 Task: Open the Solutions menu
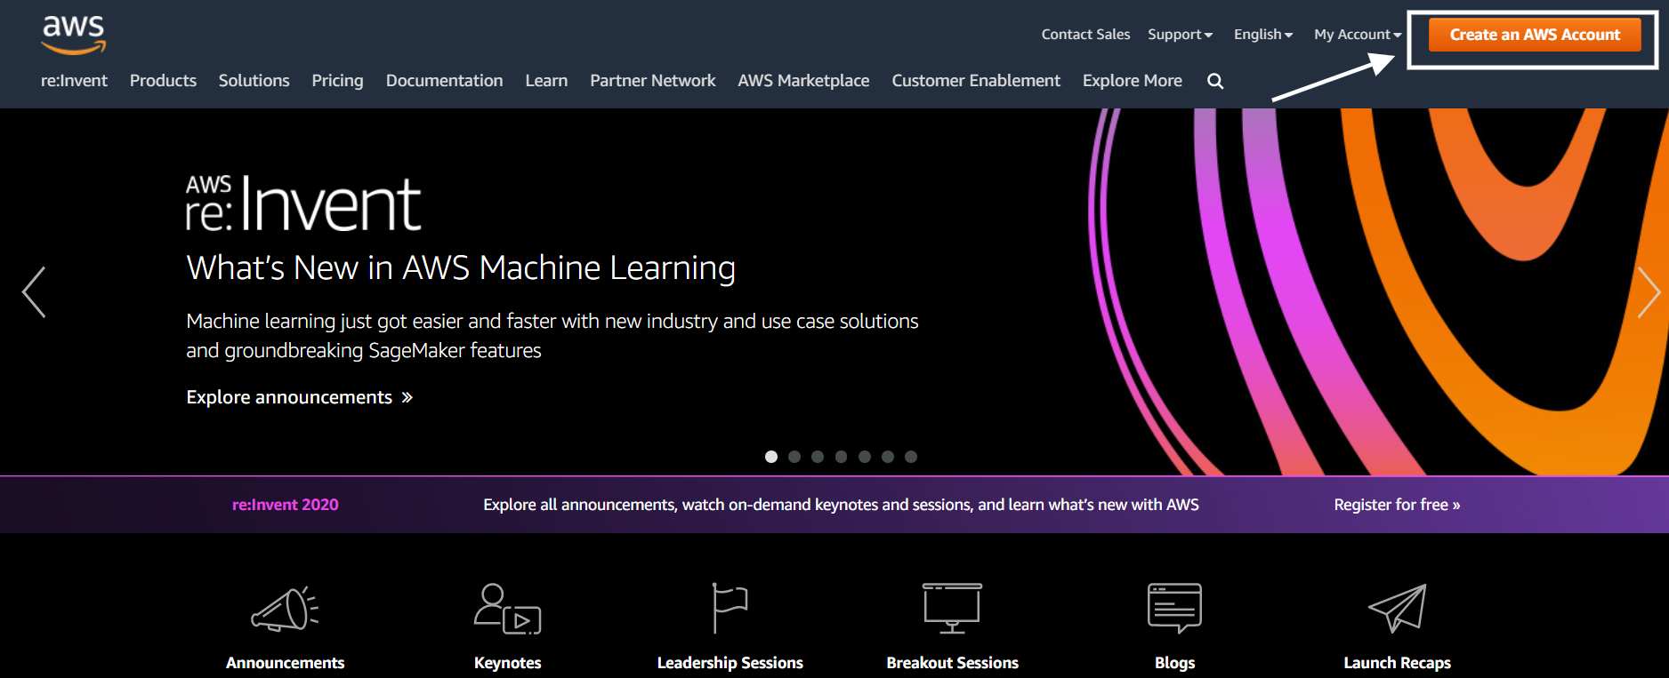254,81
